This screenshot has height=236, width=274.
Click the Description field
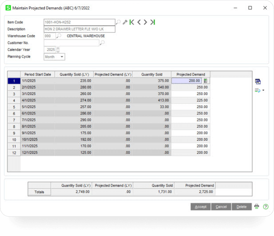click(79, 29)
